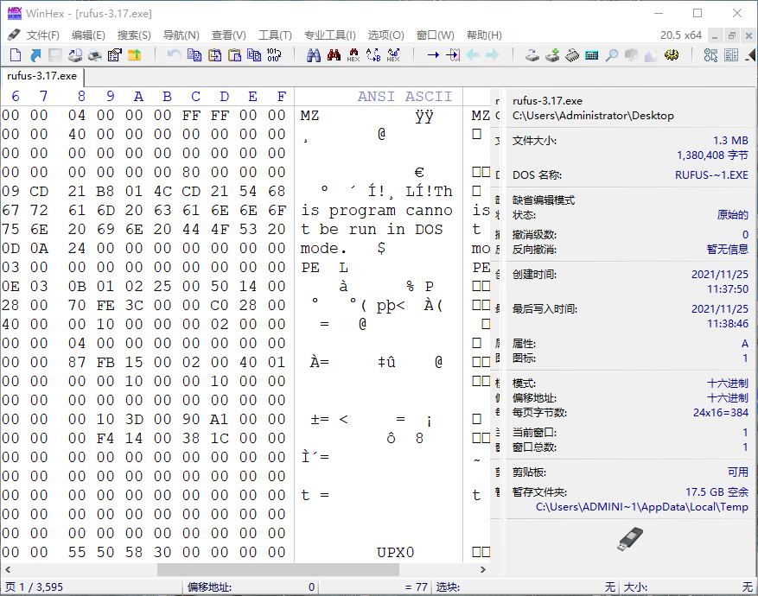Click the Forward light-blue arrow icon
Viewport: 758px width, 596px height.
tap(493, 55)
